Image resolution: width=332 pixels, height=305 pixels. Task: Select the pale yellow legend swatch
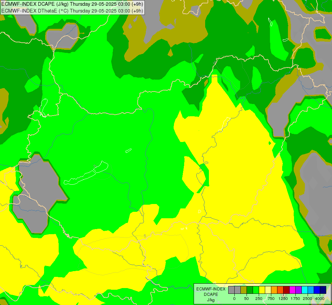(268, 290)
